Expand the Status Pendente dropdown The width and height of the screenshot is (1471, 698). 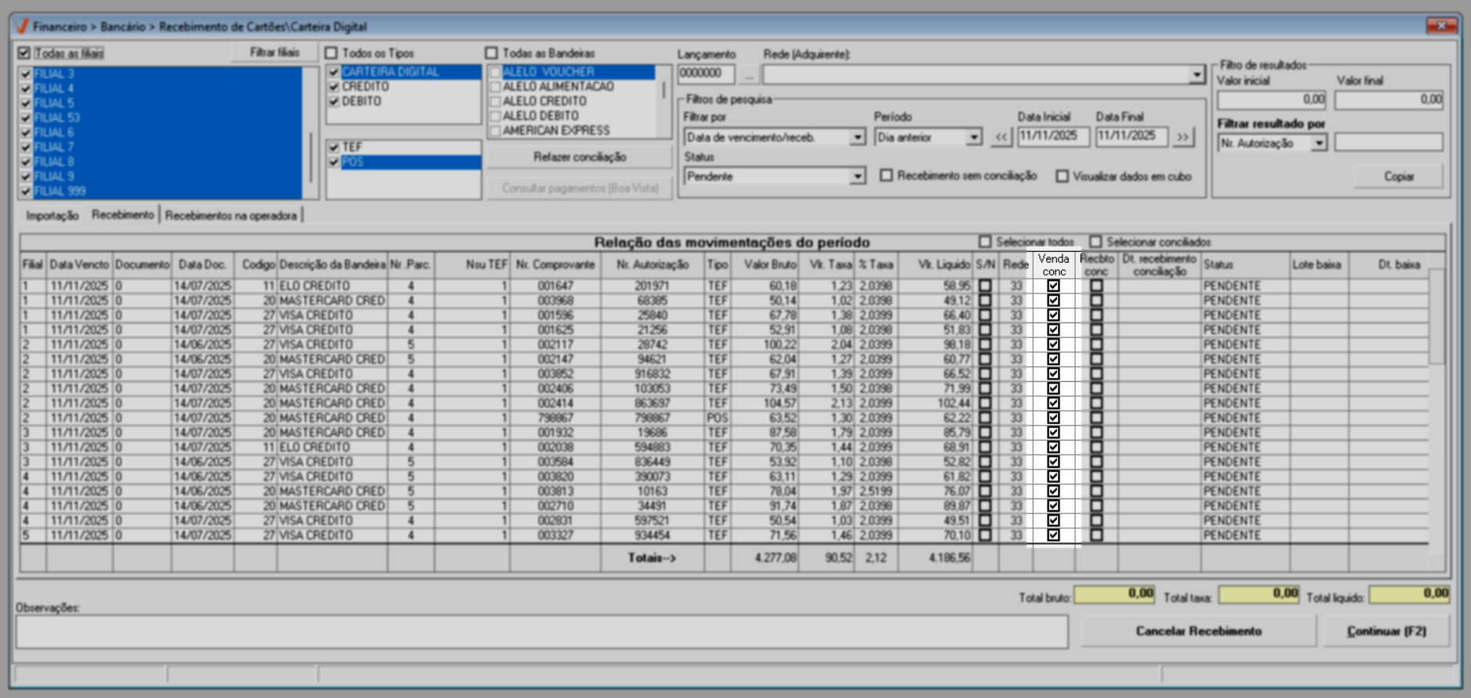858,177
